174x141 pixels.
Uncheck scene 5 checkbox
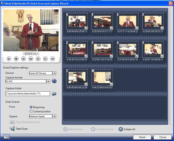click(x=86, y=56)
